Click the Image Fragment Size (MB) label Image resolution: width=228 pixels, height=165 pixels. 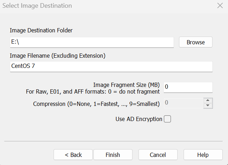tap(127, 85)
